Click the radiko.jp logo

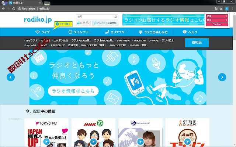[38, 19]
